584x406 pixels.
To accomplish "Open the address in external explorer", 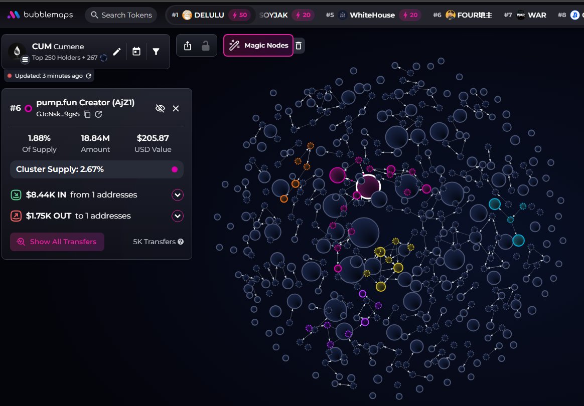I will (98, 114).
